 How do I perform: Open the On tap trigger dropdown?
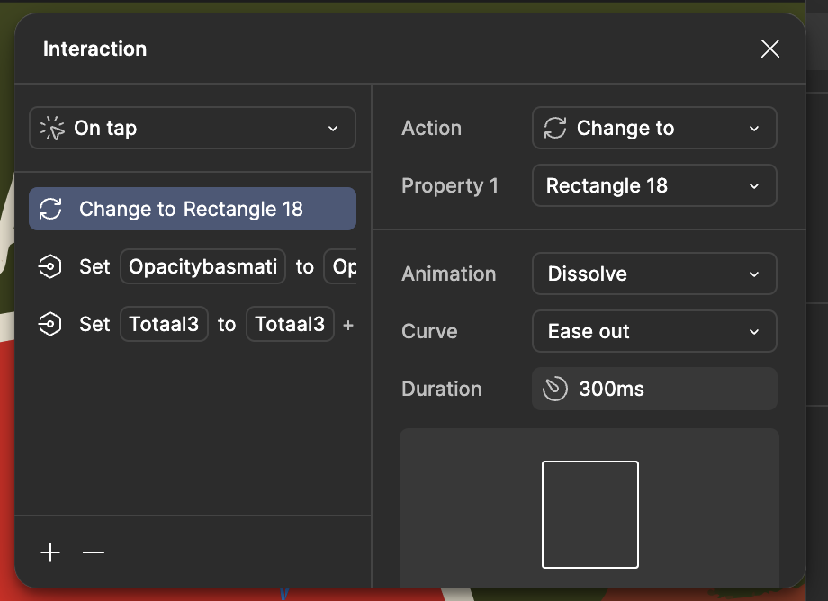(193, 129)
